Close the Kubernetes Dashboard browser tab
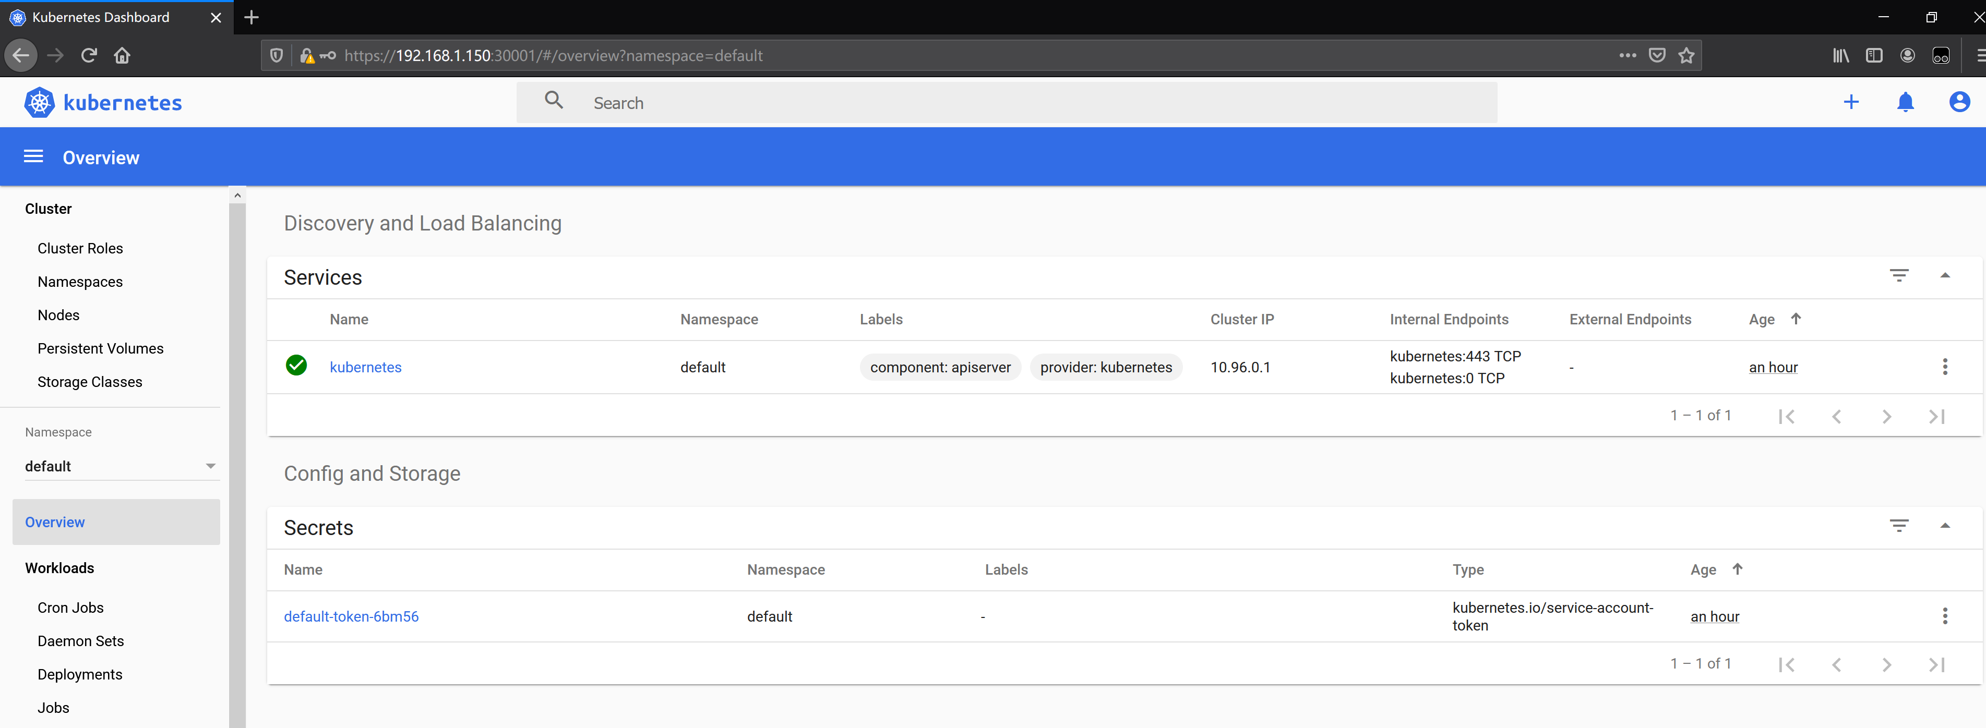This screenshot has width=1986, height=728. pyautogui.click(x=216, y=17)
